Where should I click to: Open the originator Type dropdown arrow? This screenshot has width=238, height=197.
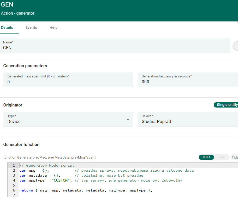click(128, 120)
